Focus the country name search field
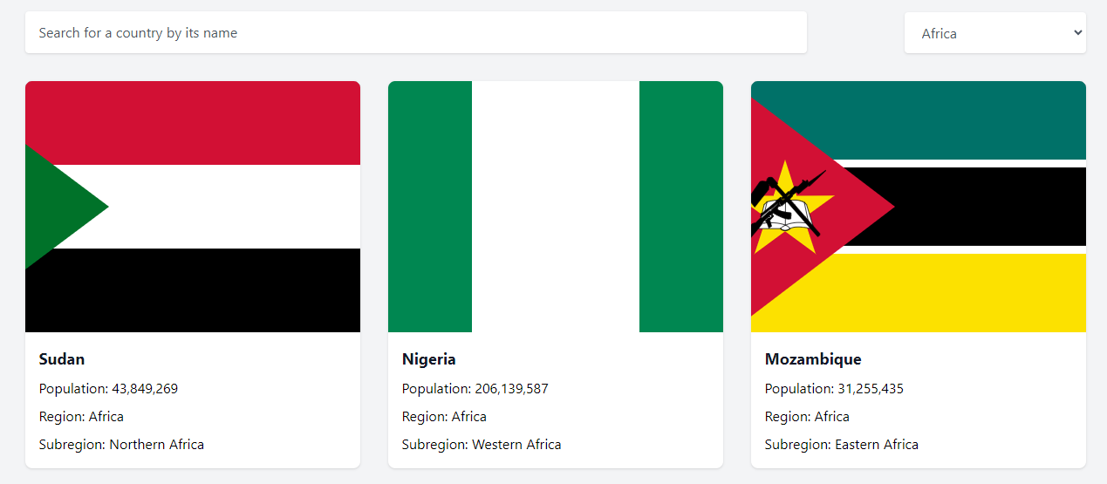1107x484 pixels. click(416, 33)
